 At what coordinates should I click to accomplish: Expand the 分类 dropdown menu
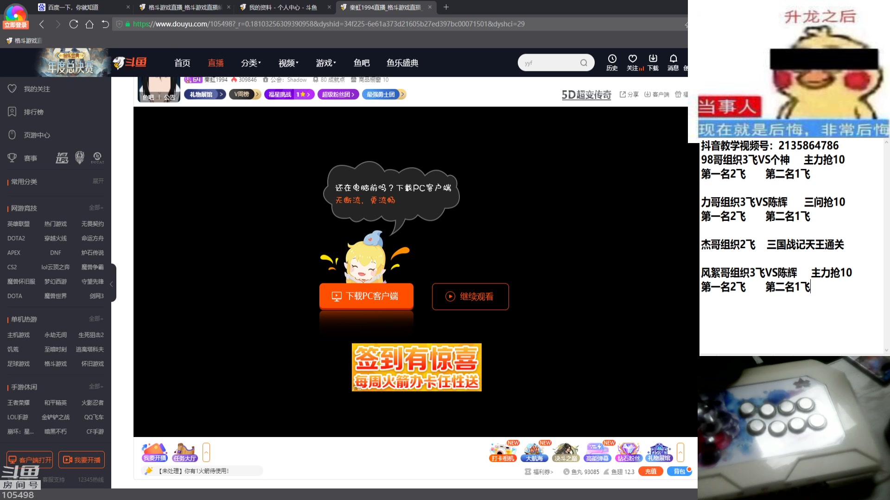(251, 63)
